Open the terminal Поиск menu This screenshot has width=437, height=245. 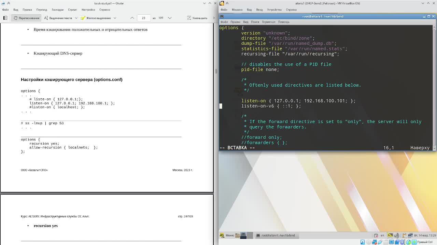(255, 22)
